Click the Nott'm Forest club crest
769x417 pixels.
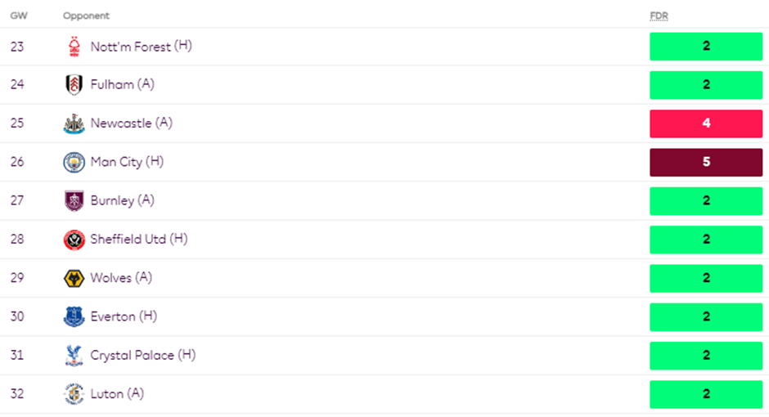click(x=74, y=47)
